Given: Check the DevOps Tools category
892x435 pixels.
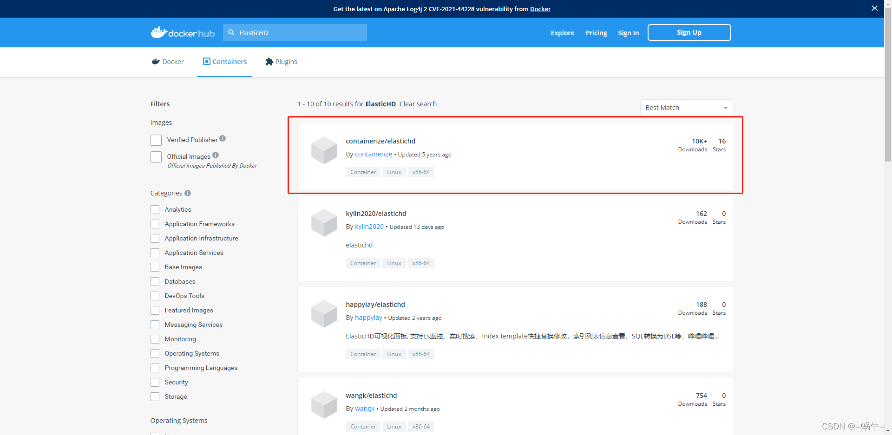Looking at the screenshot, I should point(155,296).
